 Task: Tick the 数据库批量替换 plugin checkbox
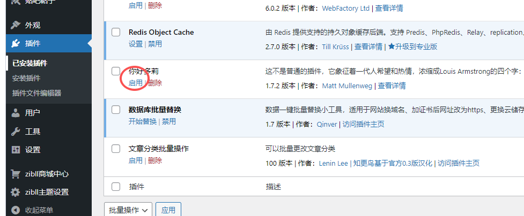coord(116,110)
